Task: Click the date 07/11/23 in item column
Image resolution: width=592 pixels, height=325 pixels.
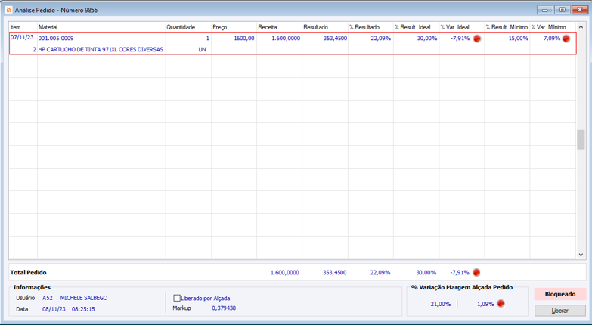Action: (x=22, y=37)
